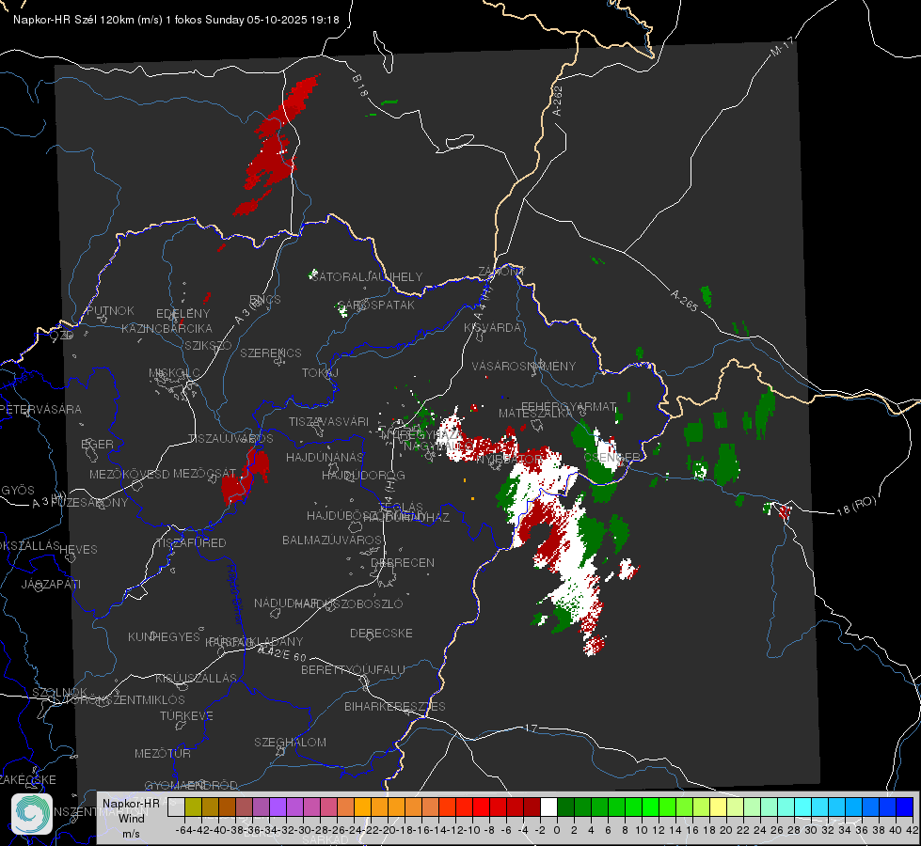
Task: Click the SZERENCS city label
Action: [271, 352]
